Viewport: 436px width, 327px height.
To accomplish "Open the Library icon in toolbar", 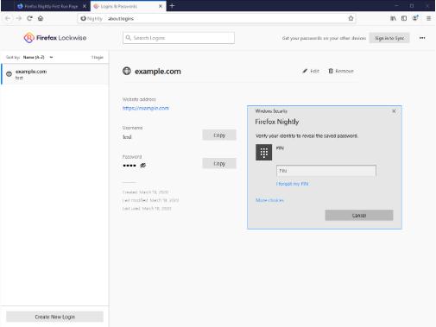I will [x=393, y=18].
